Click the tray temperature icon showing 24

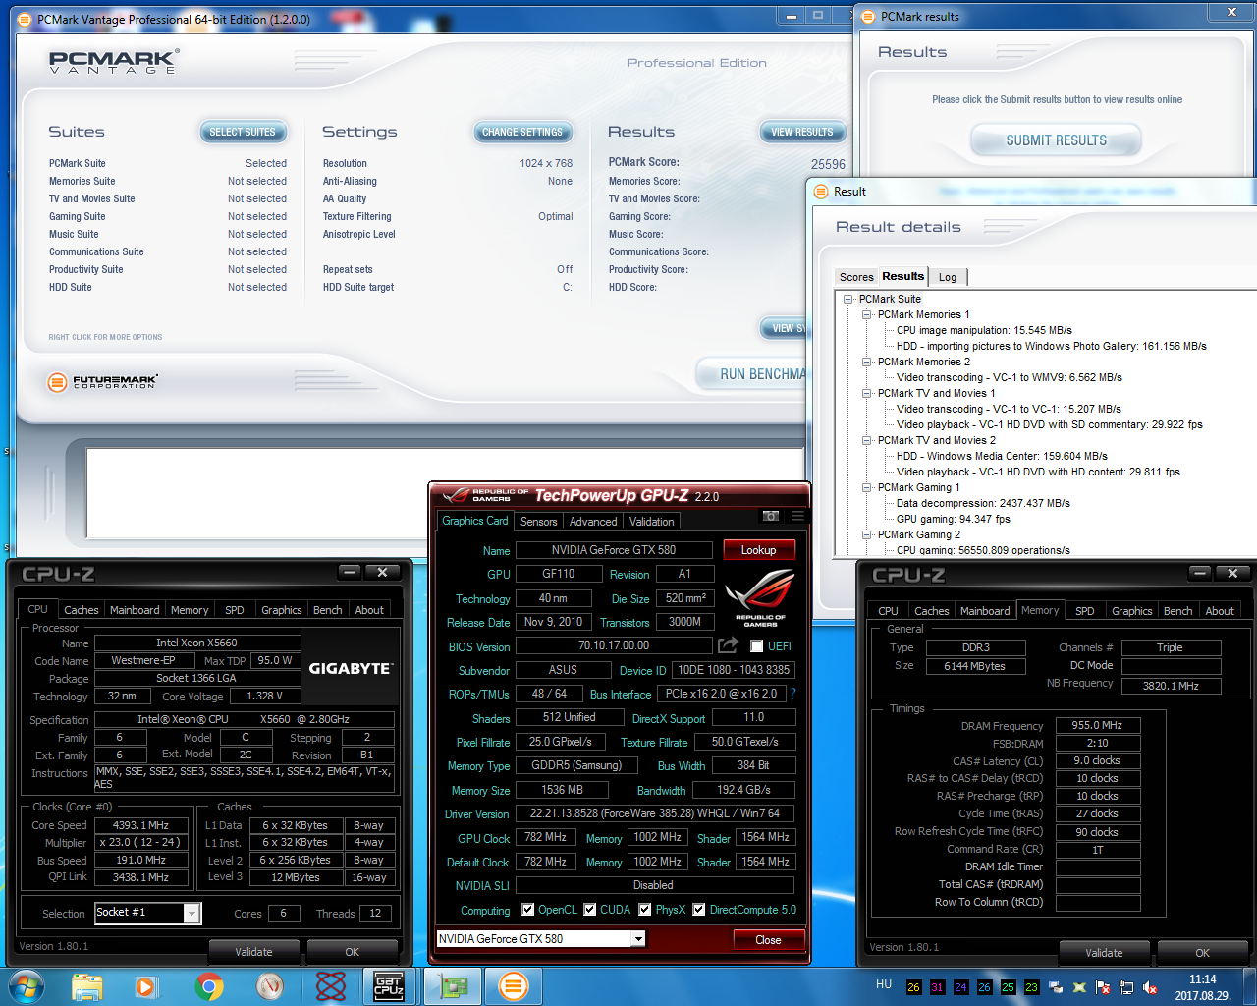tap(960, 987)
